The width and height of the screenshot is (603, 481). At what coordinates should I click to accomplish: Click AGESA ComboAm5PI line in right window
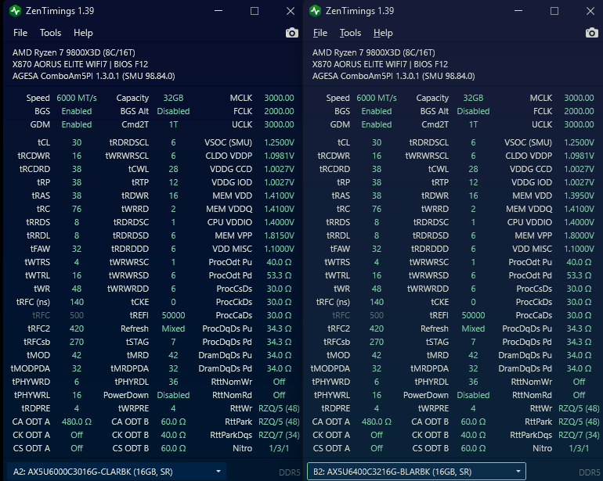pos(393,76)
